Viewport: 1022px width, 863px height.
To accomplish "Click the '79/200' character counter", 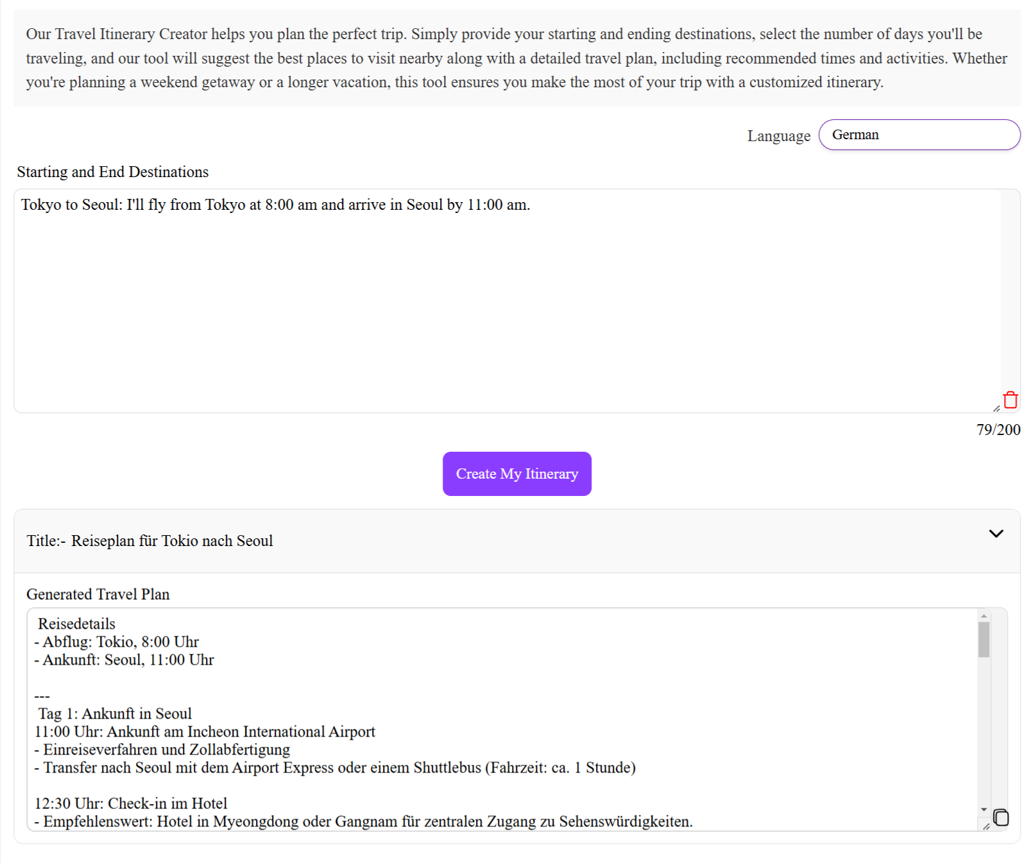I will pos(998,430).
